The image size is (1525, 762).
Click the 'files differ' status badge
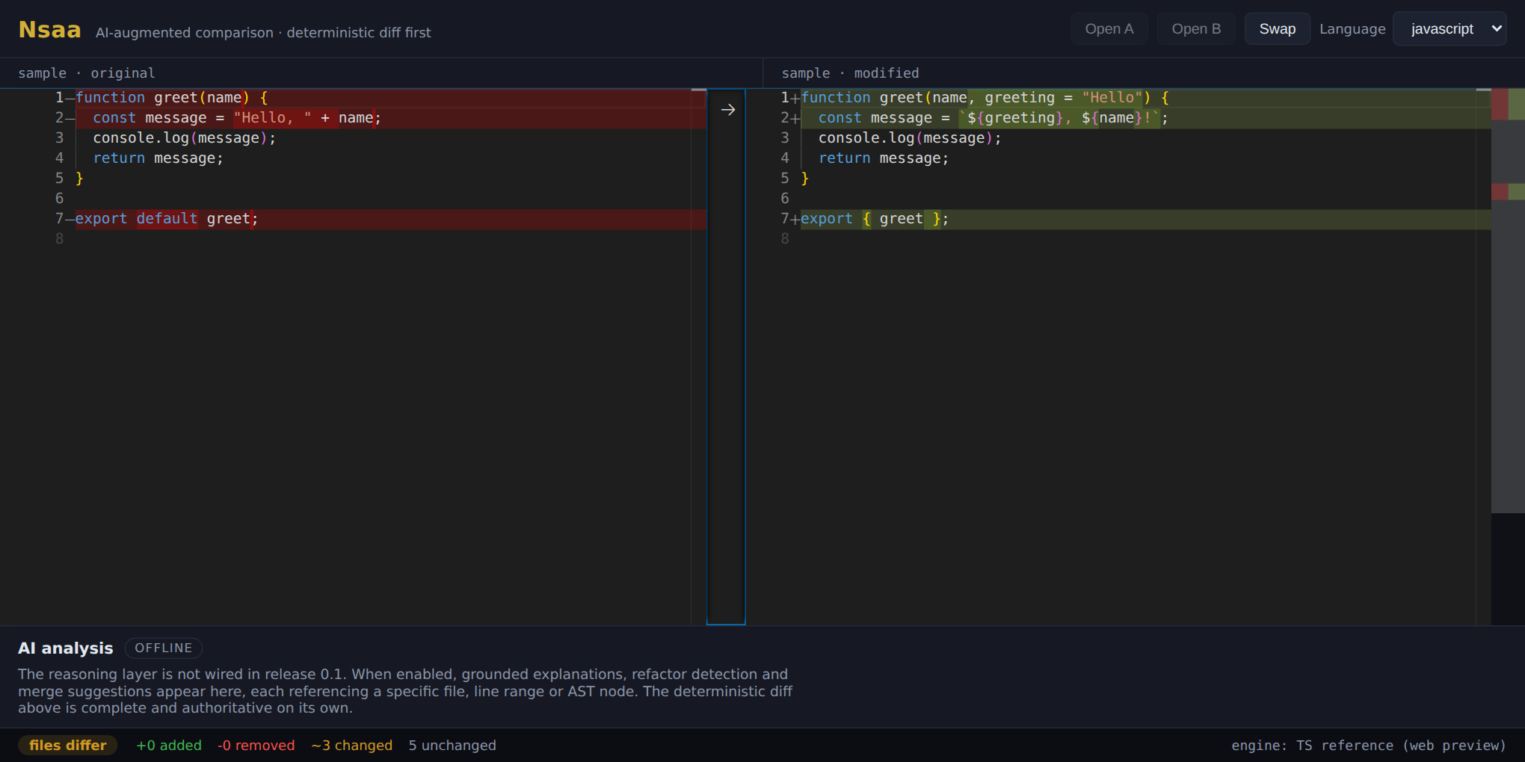(67, 745)
